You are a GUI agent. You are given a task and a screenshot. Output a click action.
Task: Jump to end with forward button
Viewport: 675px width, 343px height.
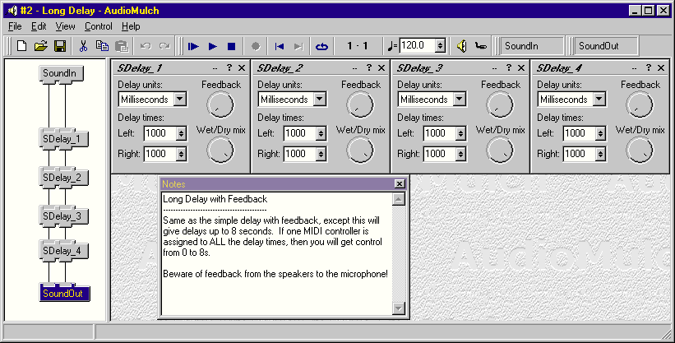point(298,46)
